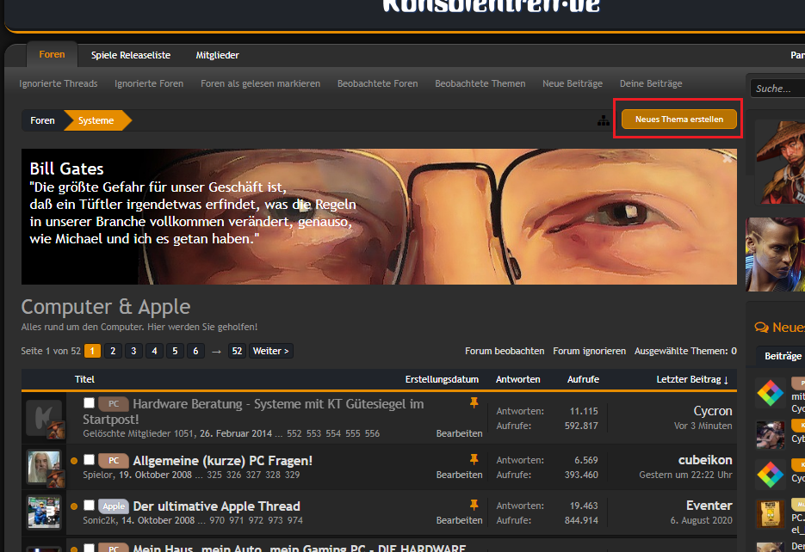This screenshot has height=552, width=805.
Task: Click PC prefix tag on Allgemeine PC Fragen
Action: 114,460
